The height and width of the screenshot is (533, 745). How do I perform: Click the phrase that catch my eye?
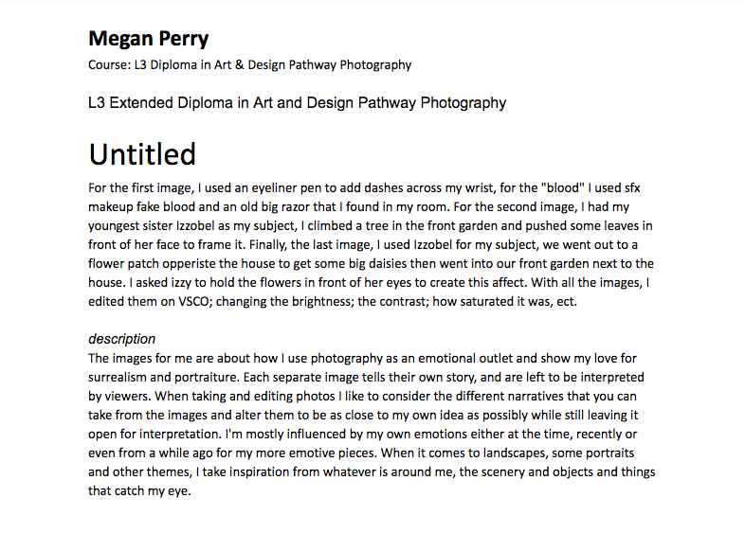click(139, 491)
